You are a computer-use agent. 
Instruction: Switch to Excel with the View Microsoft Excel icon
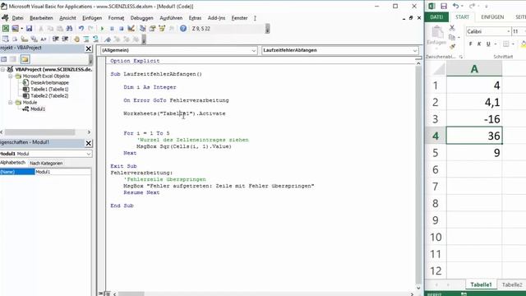click(6, 29)
